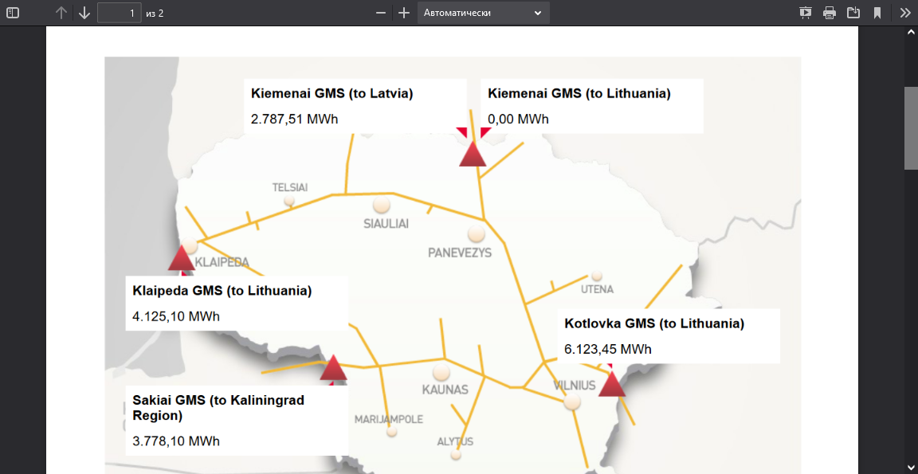Click the Kiemenai GMS red triangle marker

[x=473, y=155]
